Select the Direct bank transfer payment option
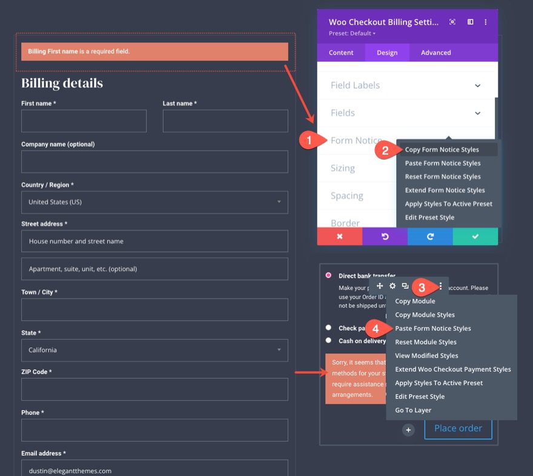The image size is (533, 476). (x=328, y=275)
